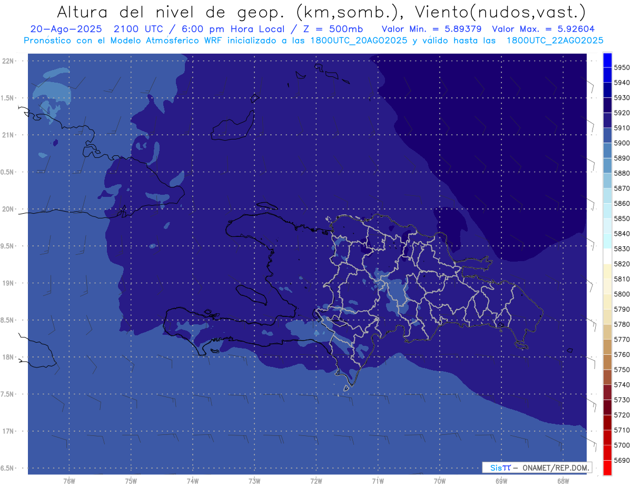Click the 5760 color bar label
The image size is (632, 488).
[x=622, y=354]
